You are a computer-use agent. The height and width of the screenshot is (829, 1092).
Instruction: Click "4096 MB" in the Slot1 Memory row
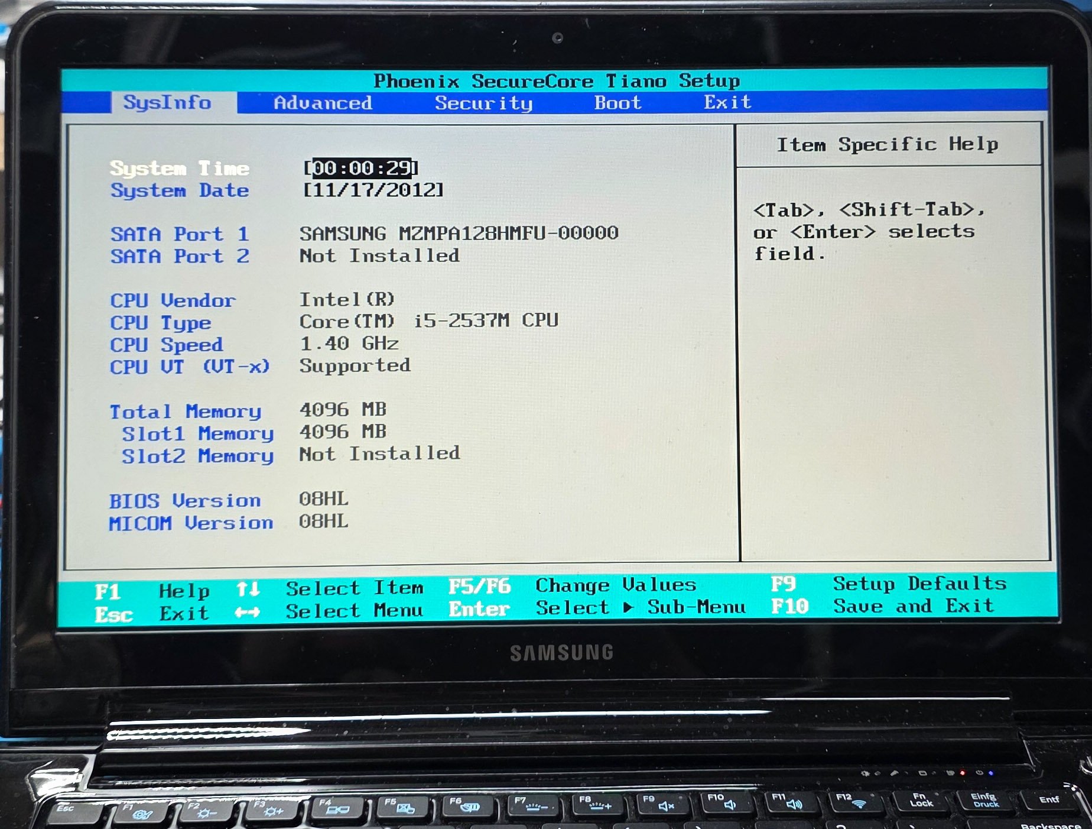343,432
